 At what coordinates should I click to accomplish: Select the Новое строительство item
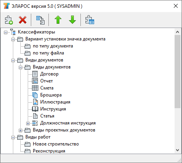(x=56, y=144)
